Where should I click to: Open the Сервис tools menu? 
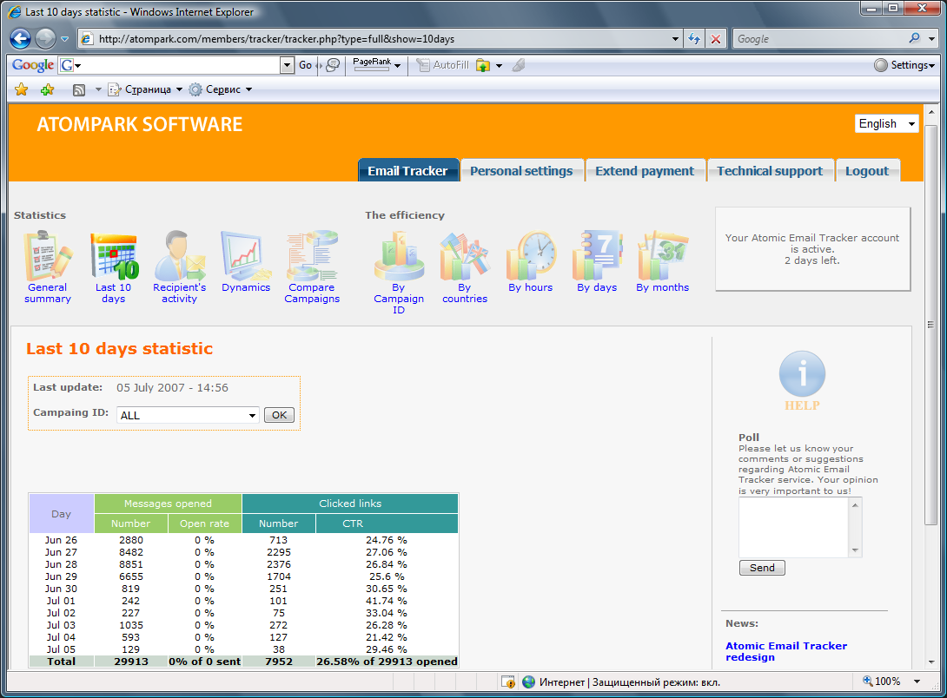point(221,90)
